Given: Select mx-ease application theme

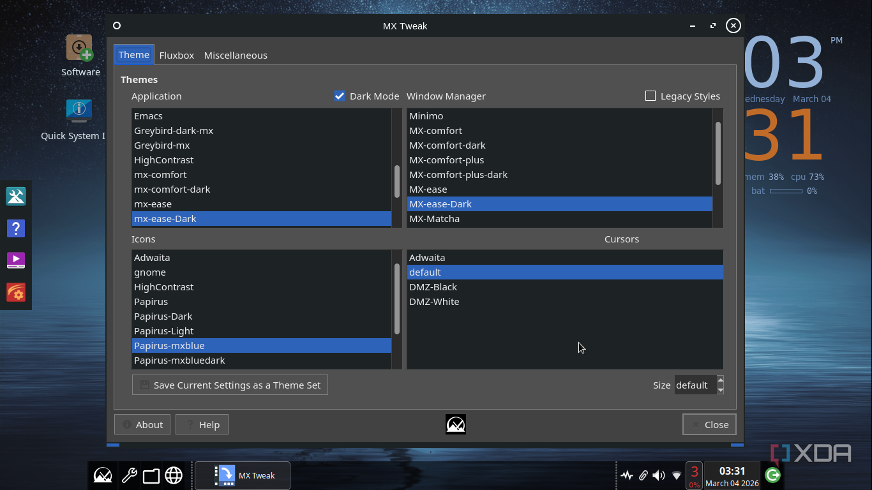Looking at the screenshot, I should [262, 204].
